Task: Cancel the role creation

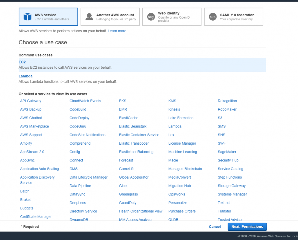Action: tap(214, 227)
